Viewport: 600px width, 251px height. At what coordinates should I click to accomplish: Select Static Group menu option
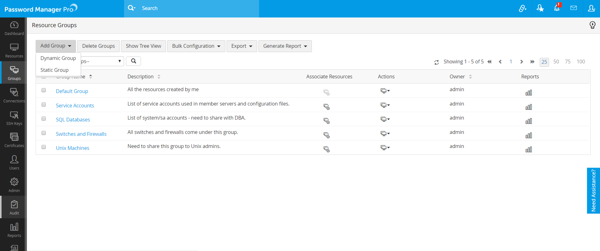(54, 70)
